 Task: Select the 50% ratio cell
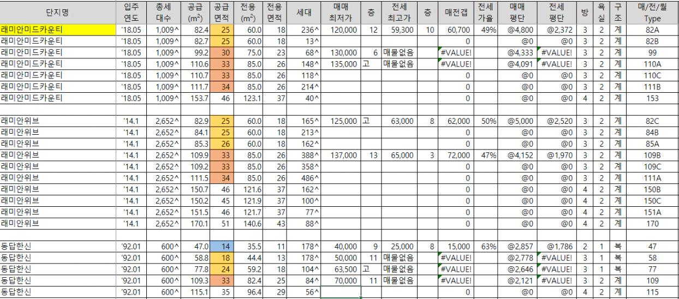click(x=485, y=121)
